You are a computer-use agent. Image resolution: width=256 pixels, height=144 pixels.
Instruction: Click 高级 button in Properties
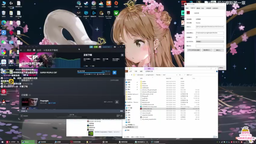click(219, 50)
